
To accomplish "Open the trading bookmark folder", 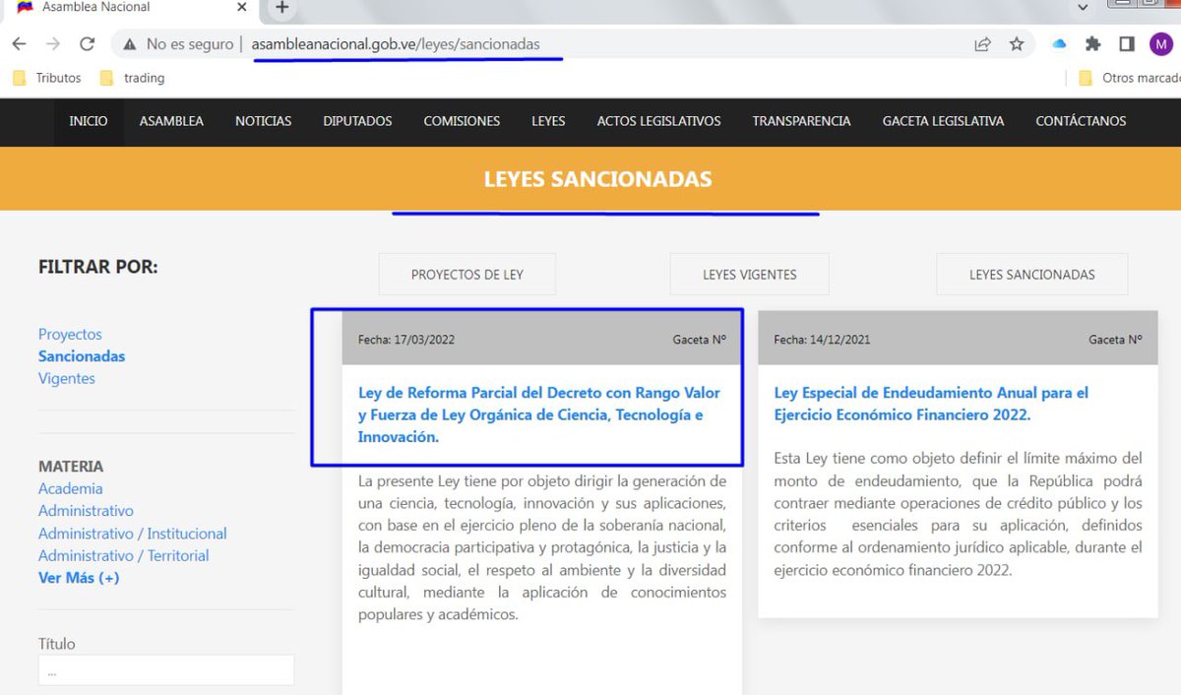I will [x=132, y=78].
